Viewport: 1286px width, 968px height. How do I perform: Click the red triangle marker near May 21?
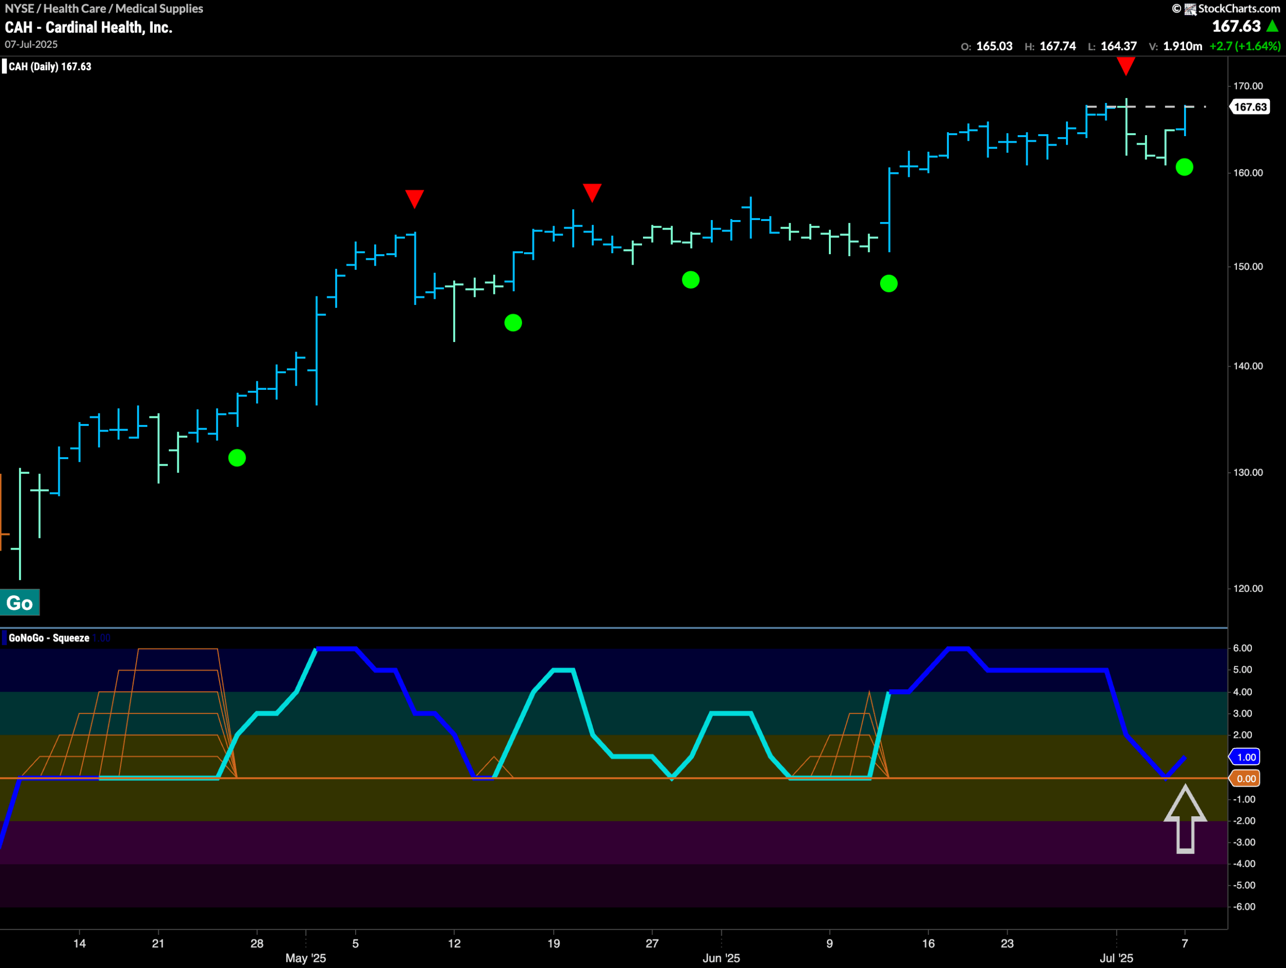click(592, 192)
